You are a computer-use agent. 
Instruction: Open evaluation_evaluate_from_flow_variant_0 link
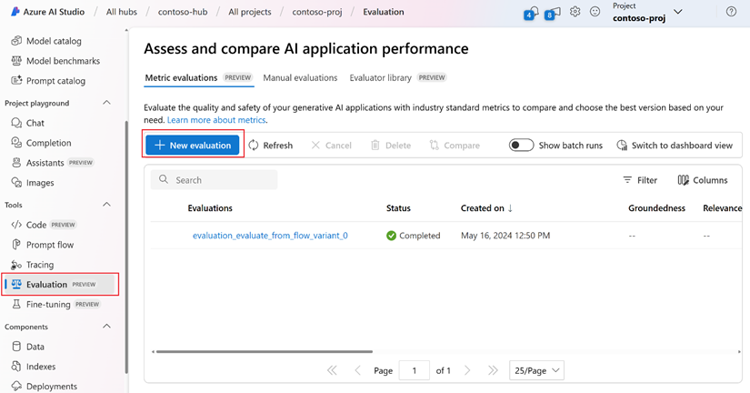click(270, 236)
